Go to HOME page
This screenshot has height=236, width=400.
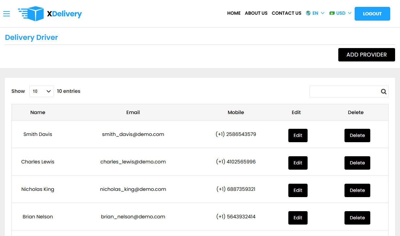point(234,13)
